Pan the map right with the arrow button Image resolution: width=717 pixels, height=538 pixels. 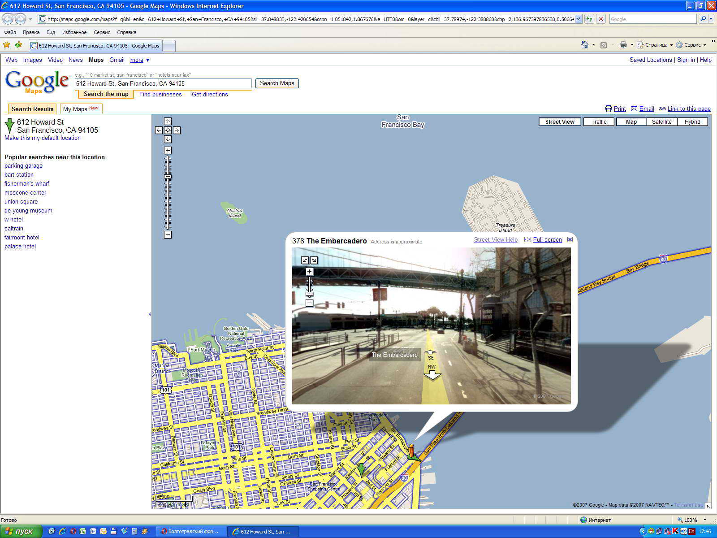177,130
